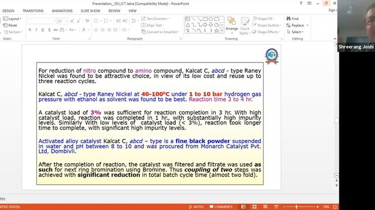Click the font name input box
This screenshot has height=210, width=375.
click(42, 21)
